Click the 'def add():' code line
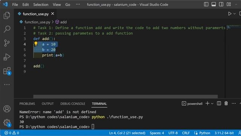The width and height of the screenshot is (241, 136). coord(44,39)
